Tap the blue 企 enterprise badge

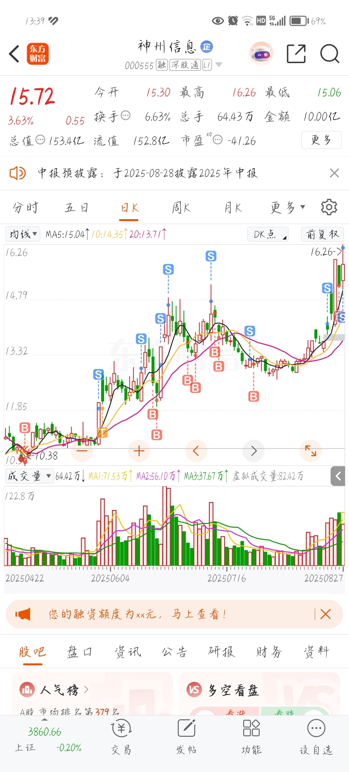click(206, 47)
